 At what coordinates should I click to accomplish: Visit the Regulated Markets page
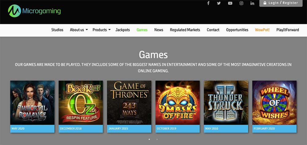coord(185,30)
